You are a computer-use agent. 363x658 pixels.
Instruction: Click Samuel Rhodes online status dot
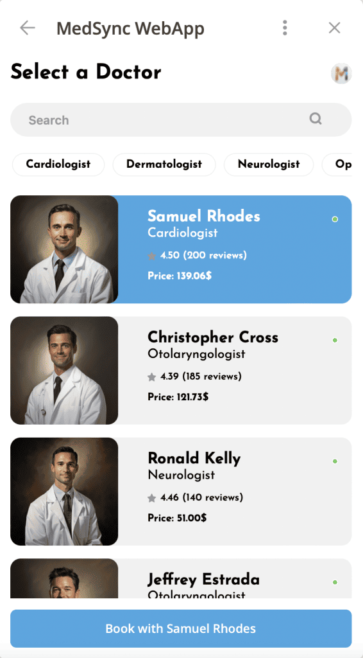335,219
